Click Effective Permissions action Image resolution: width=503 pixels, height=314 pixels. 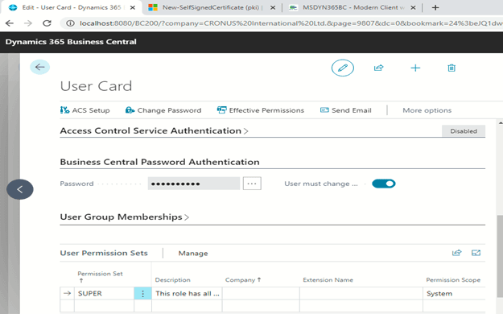click(x=261, y=110)
